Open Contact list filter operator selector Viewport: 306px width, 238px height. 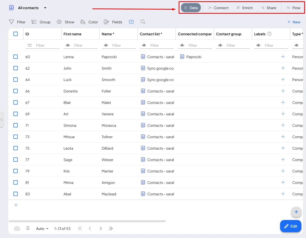144,45
